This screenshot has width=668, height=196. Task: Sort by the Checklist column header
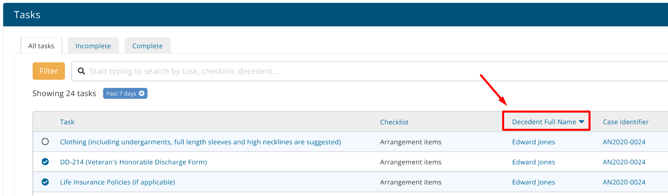point(394,122)
